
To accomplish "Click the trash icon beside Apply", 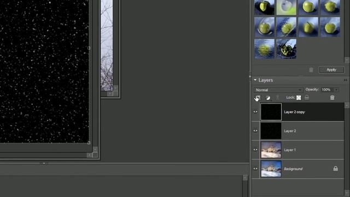I will coord(311,70).
